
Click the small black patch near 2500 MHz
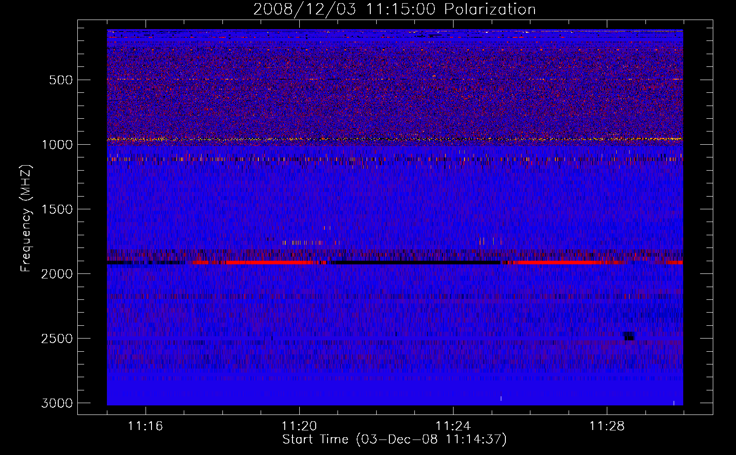coord(629,336)
